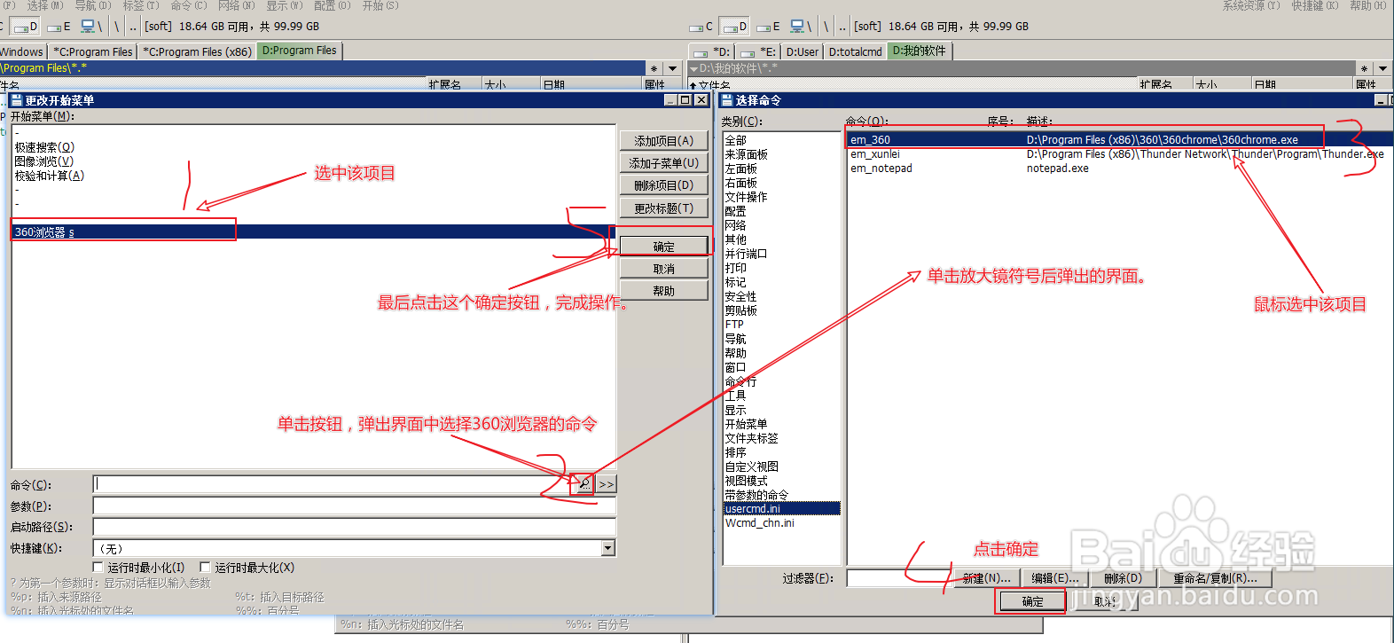Screen dimensions: 1394x643
Task: Switch to *C:Program Files (x86) tab
Action: click(197, 51)
